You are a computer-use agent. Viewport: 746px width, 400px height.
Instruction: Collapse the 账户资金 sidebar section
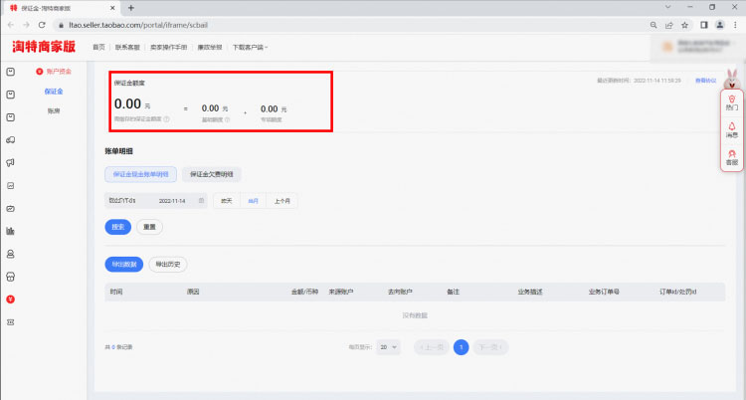pos(54,72)
